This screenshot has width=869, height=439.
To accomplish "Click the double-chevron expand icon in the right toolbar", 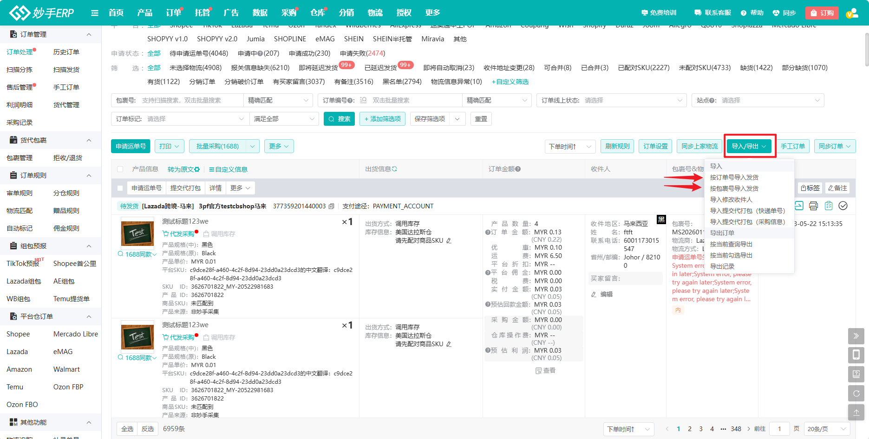I will [856, 336].
